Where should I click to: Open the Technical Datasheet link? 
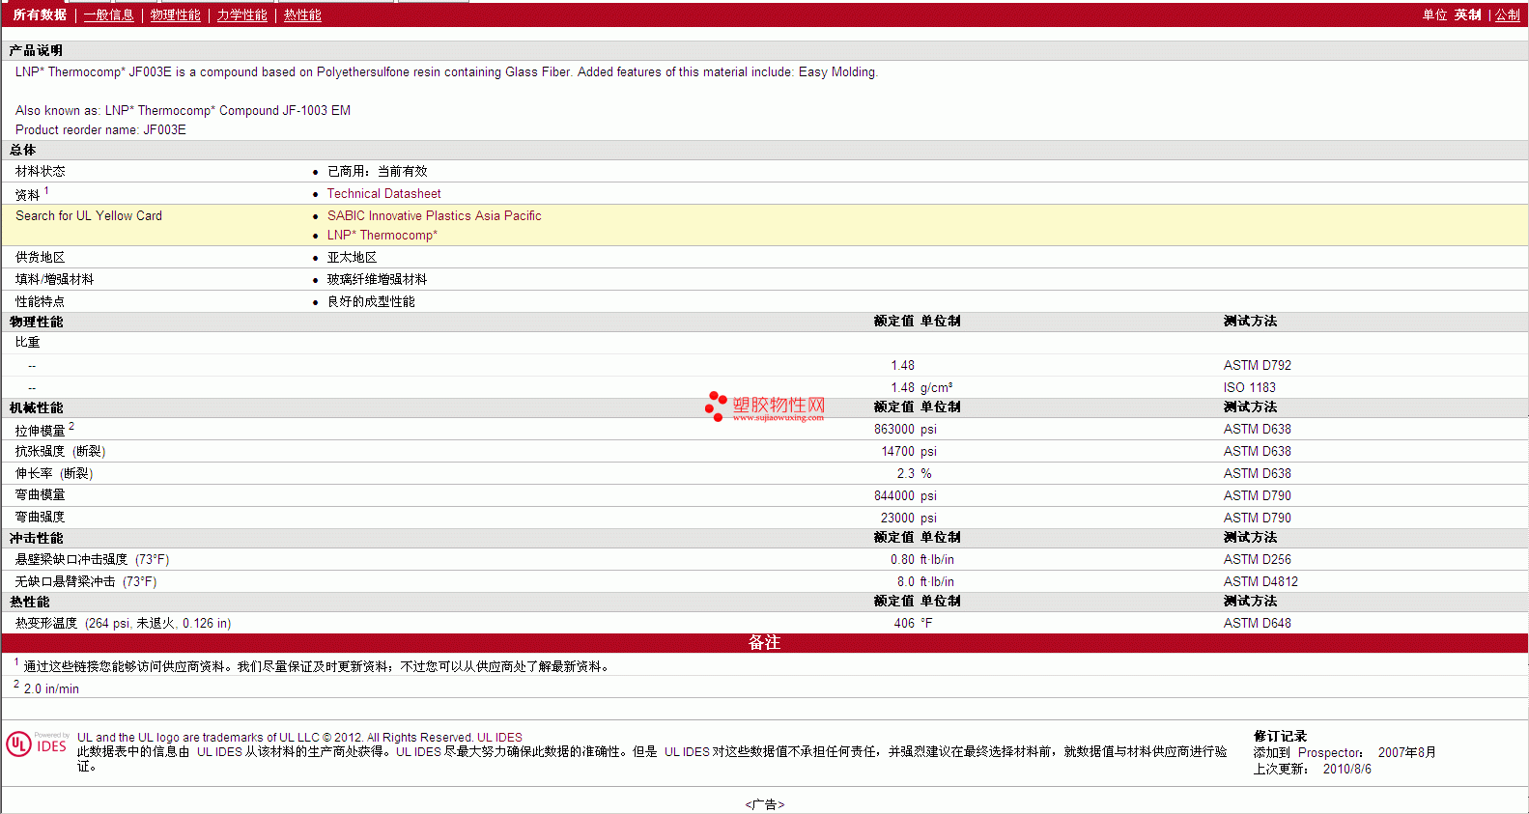pyautogui.click(x=383, y=193)
